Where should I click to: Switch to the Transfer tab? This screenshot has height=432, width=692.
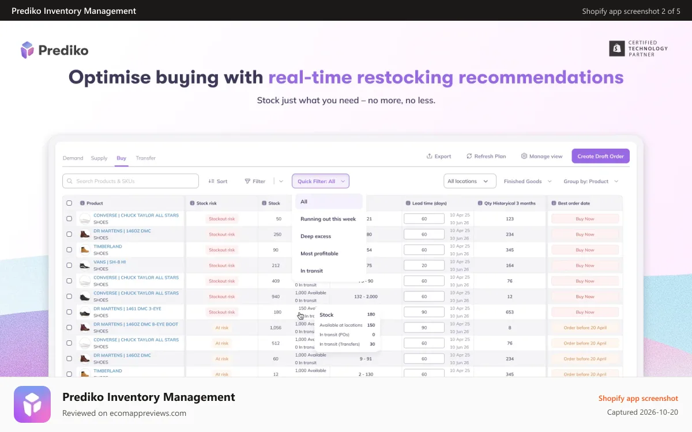(x=146, y=158)
